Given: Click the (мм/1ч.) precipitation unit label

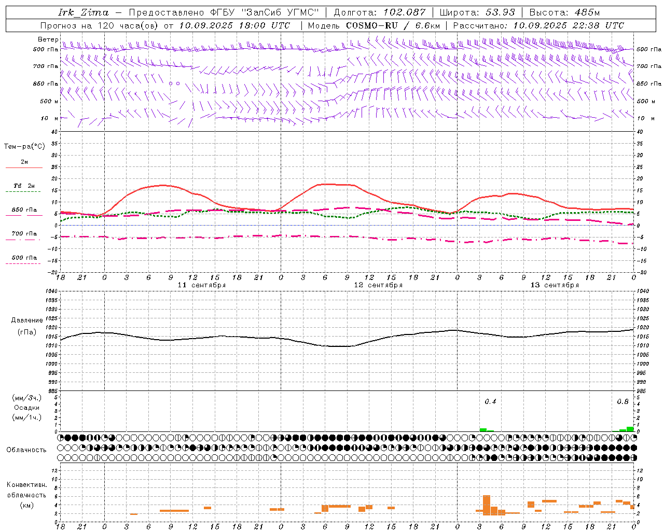Looking at the screenshot, I should point(27,417).
